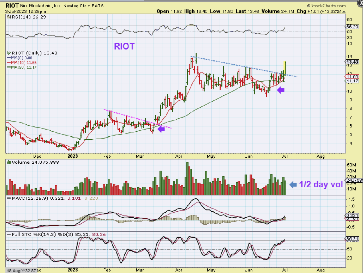Click the RSI(14) legend marker icon
This screenshot has width=363, height=273.
(x=9, y=17)
